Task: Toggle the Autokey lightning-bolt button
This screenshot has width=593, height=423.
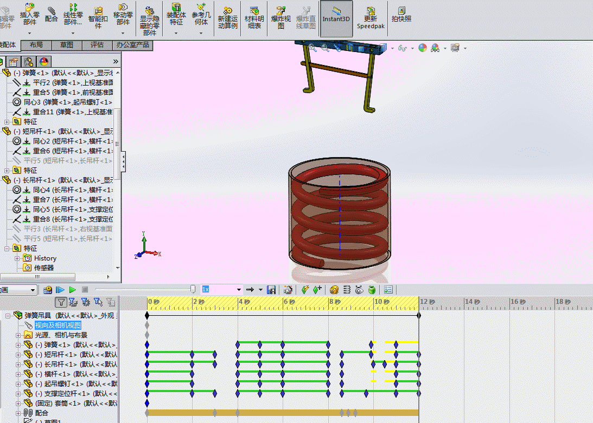Action: point(305,290)
